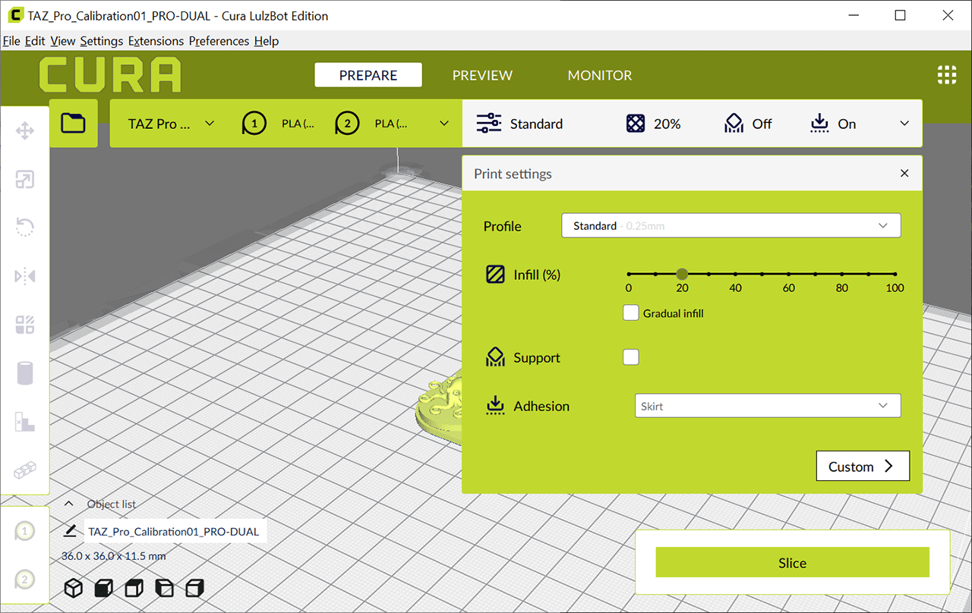Image resolution: width=972 pixels, height=613 pixels.
Task: Select extruder 1 button at bottom left
Action: pyautogui.click(x=25, y=531)
